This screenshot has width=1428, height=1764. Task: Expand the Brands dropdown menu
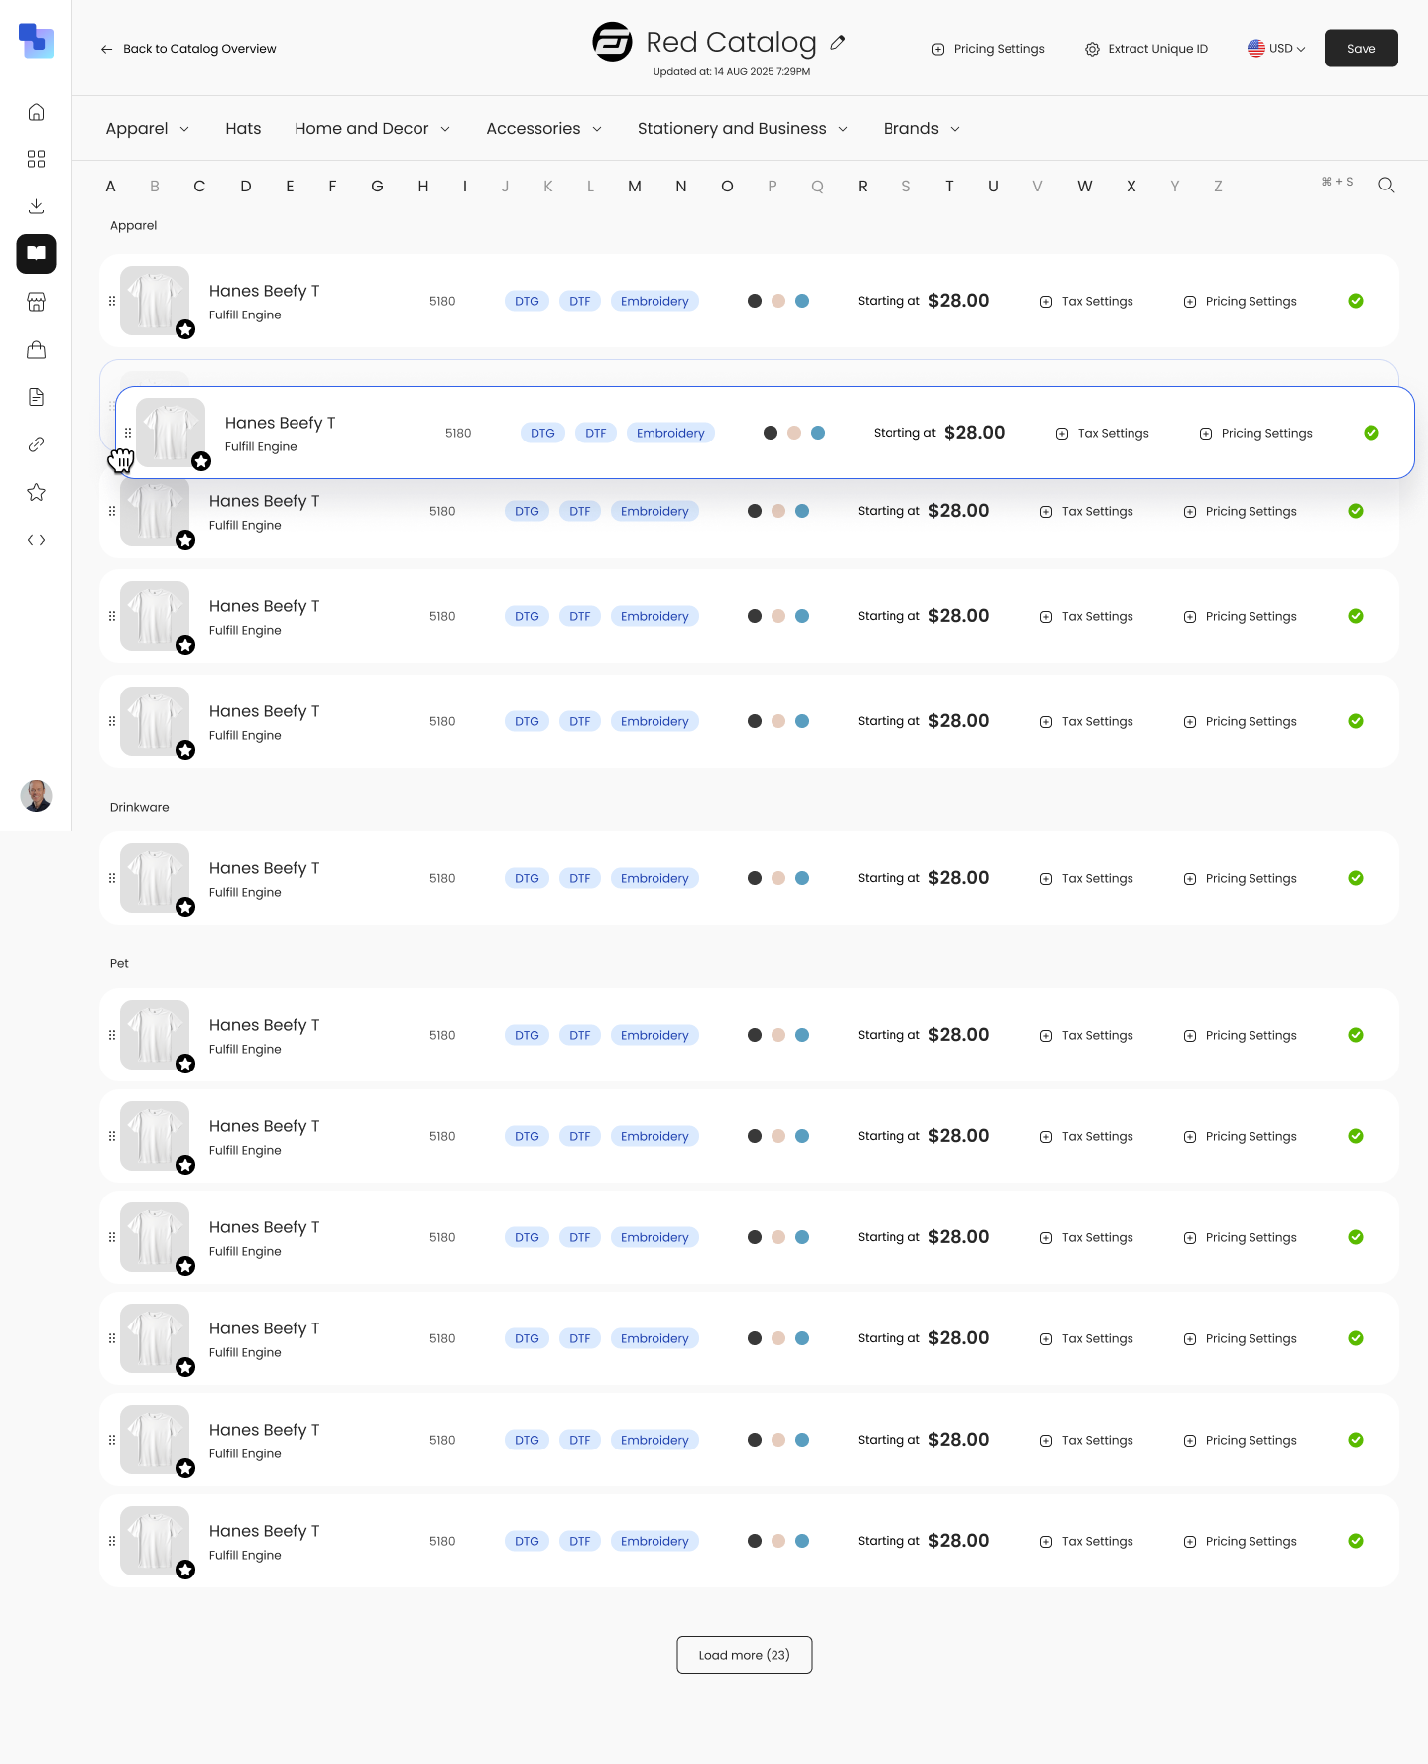921,129
